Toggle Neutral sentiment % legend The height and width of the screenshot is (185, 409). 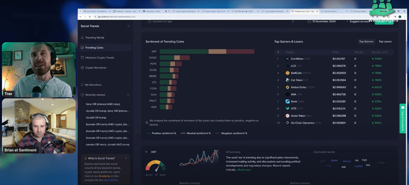(195, 133)
